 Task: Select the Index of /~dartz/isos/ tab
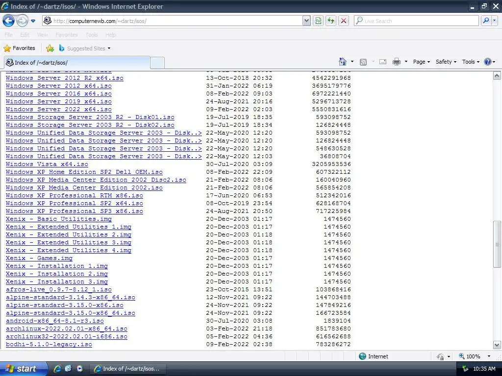tap(77, 63)
